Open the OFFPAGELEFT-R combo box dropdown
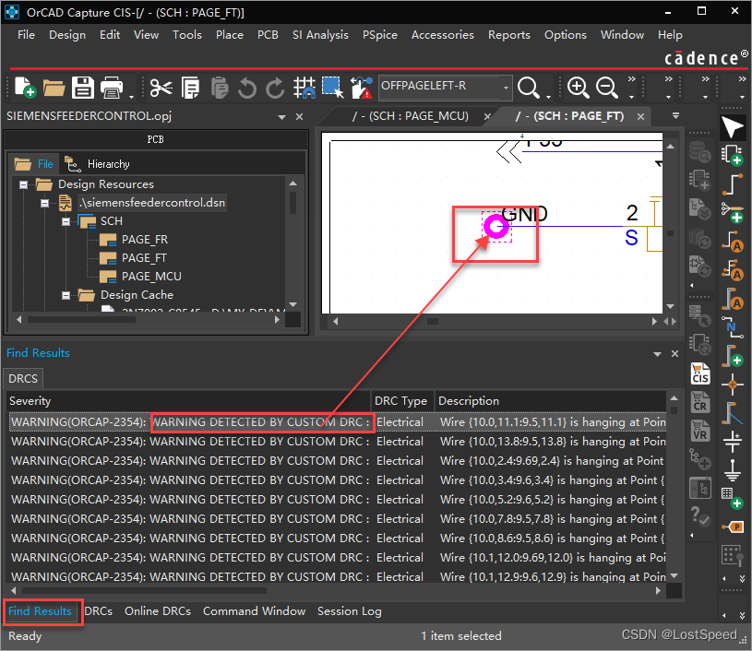 506,88
